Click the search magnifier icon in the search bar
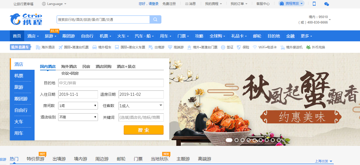Viewport: 360px width, 165px height. click(155, 19)
